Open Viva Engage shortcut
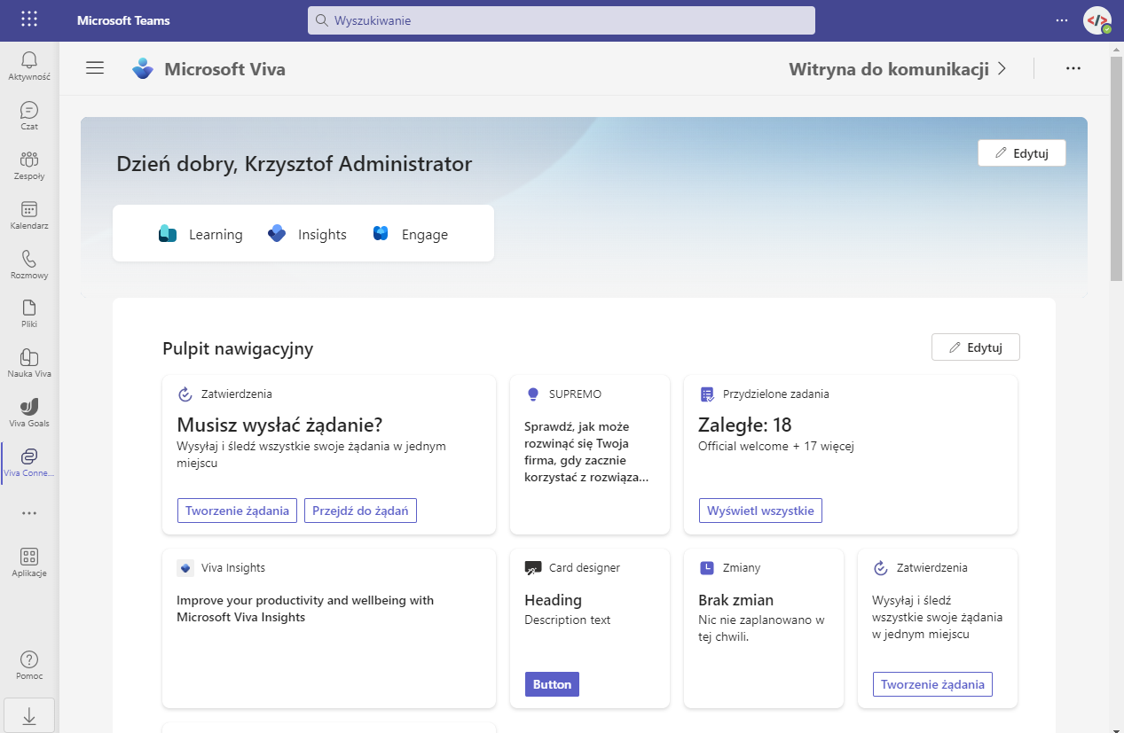The height and width of the screenshot is (733, 1124). [410, 234]
